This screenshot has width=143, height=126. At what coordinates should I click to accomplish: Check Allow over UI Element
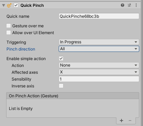pos(9,32)
